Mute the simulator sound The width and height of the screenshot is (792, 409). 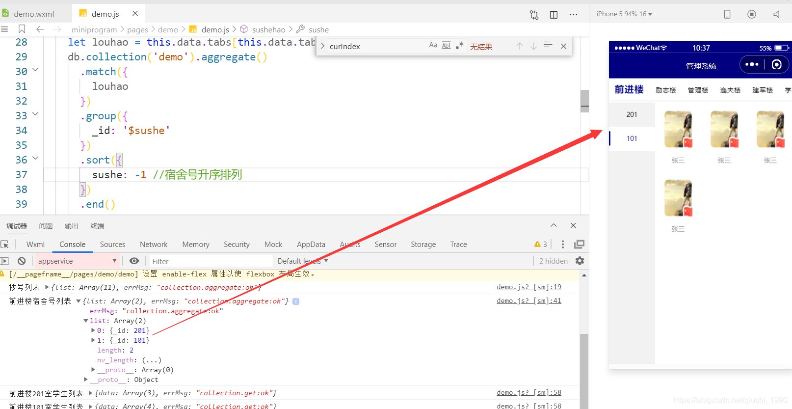pos(776,14)
